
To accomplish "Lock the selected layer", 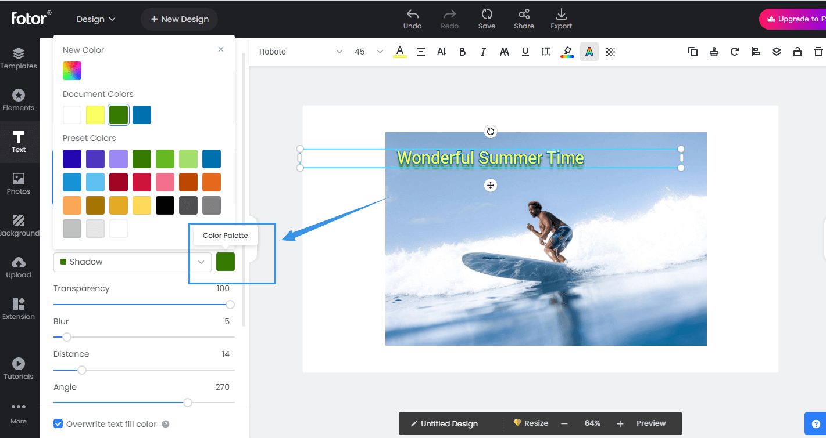I will point(798,52).
